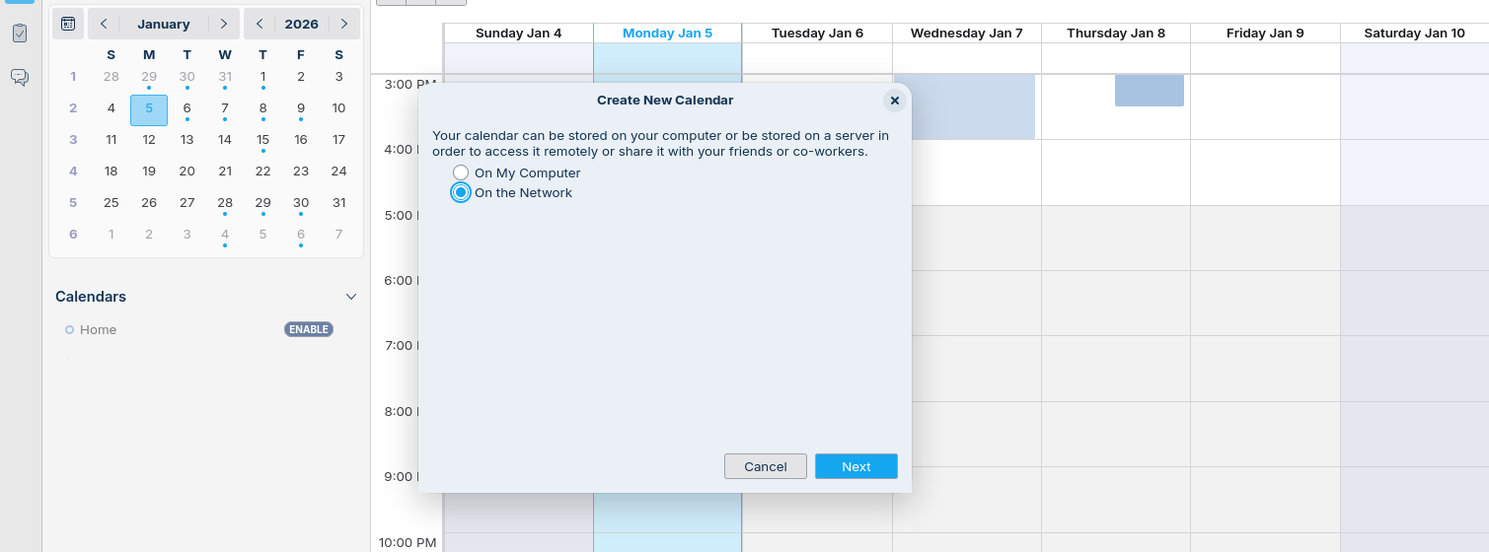This screenshot has width=1489, height=552.
Task: Click the Home calendar color dot
Action: [69, 330]
